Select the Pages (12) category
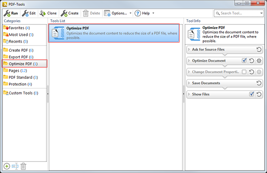Viewport: 267px width, 173px height. pos(24,70)
